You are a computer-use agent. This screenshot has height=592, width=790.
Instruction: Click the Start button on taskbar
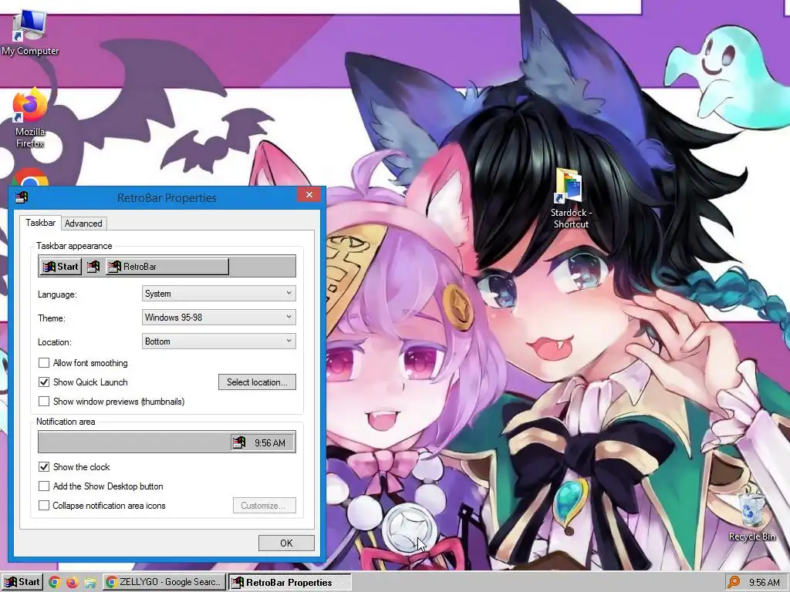22,583
